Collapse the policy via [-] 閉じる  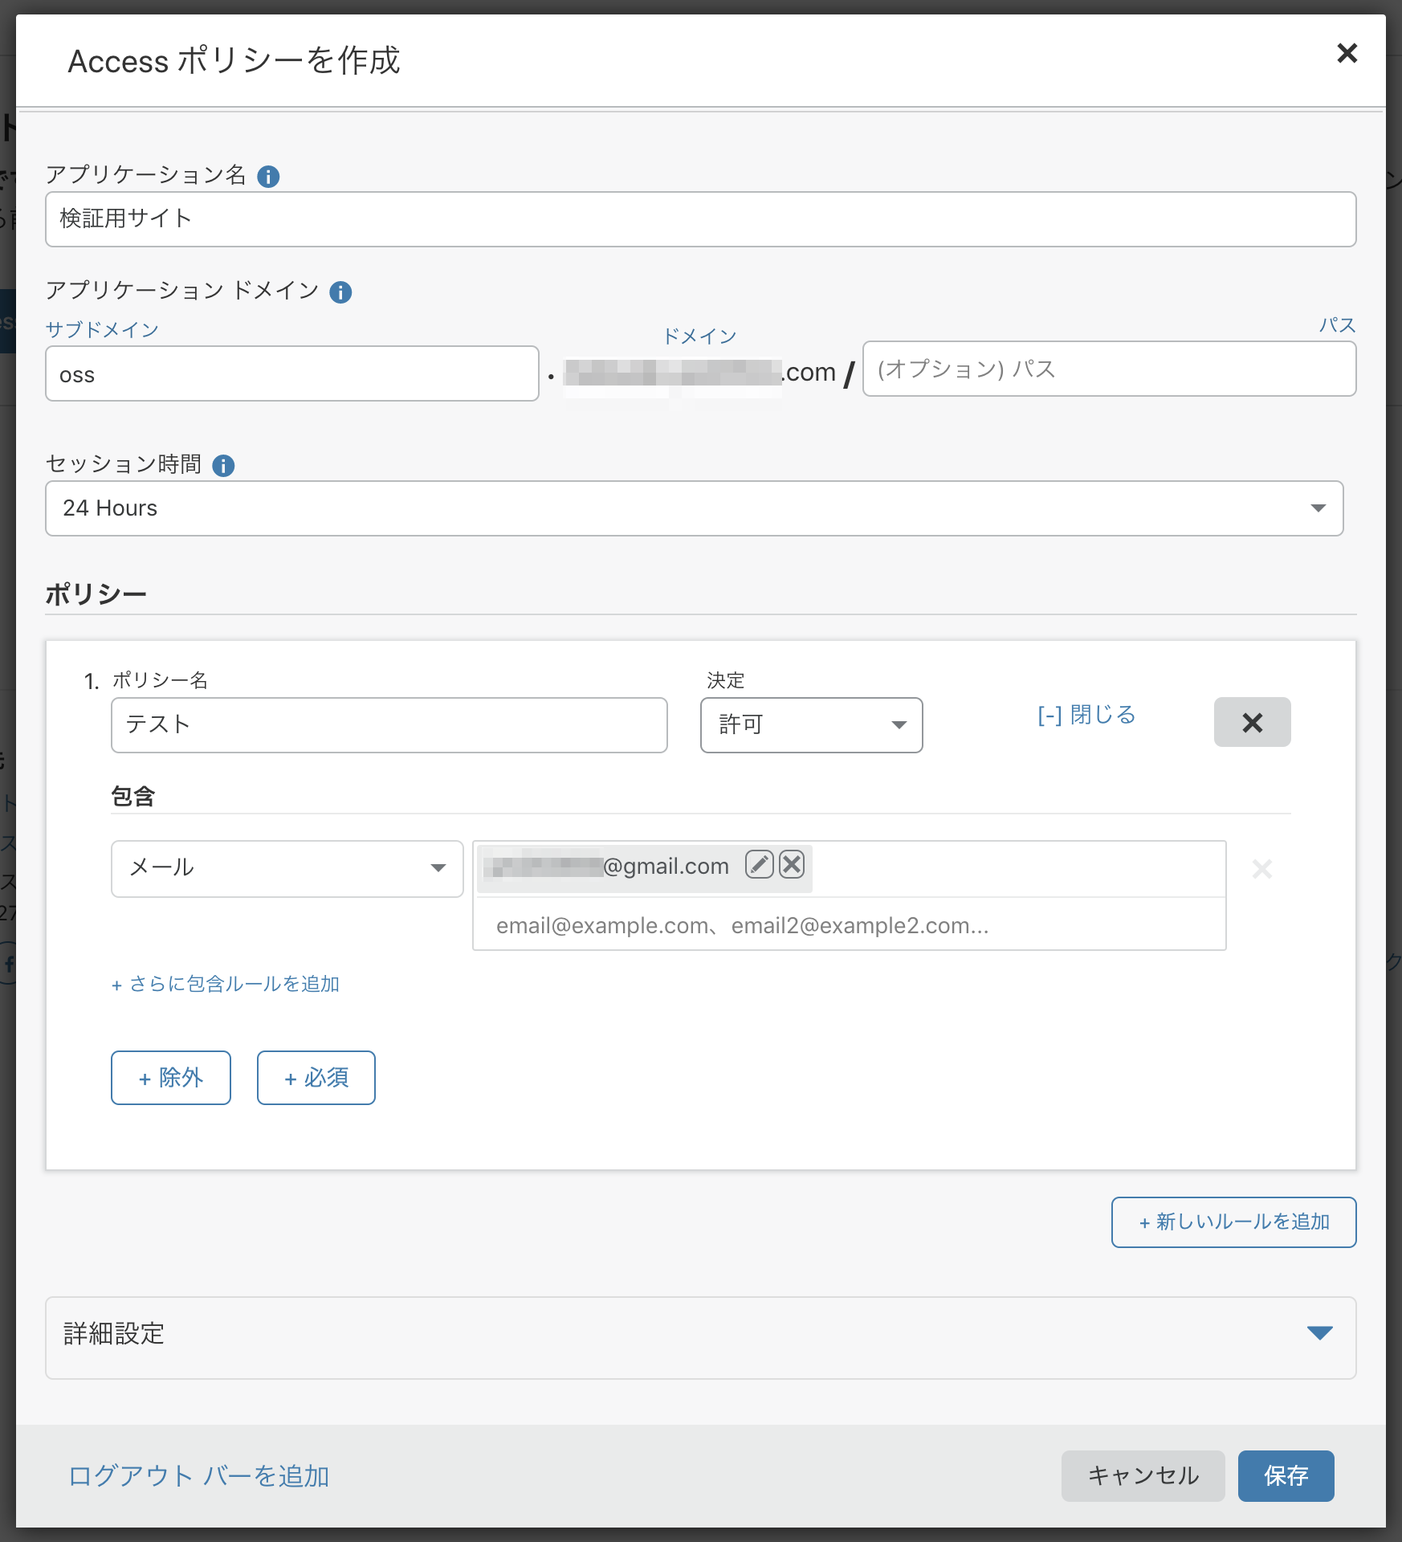[1086, 715]
